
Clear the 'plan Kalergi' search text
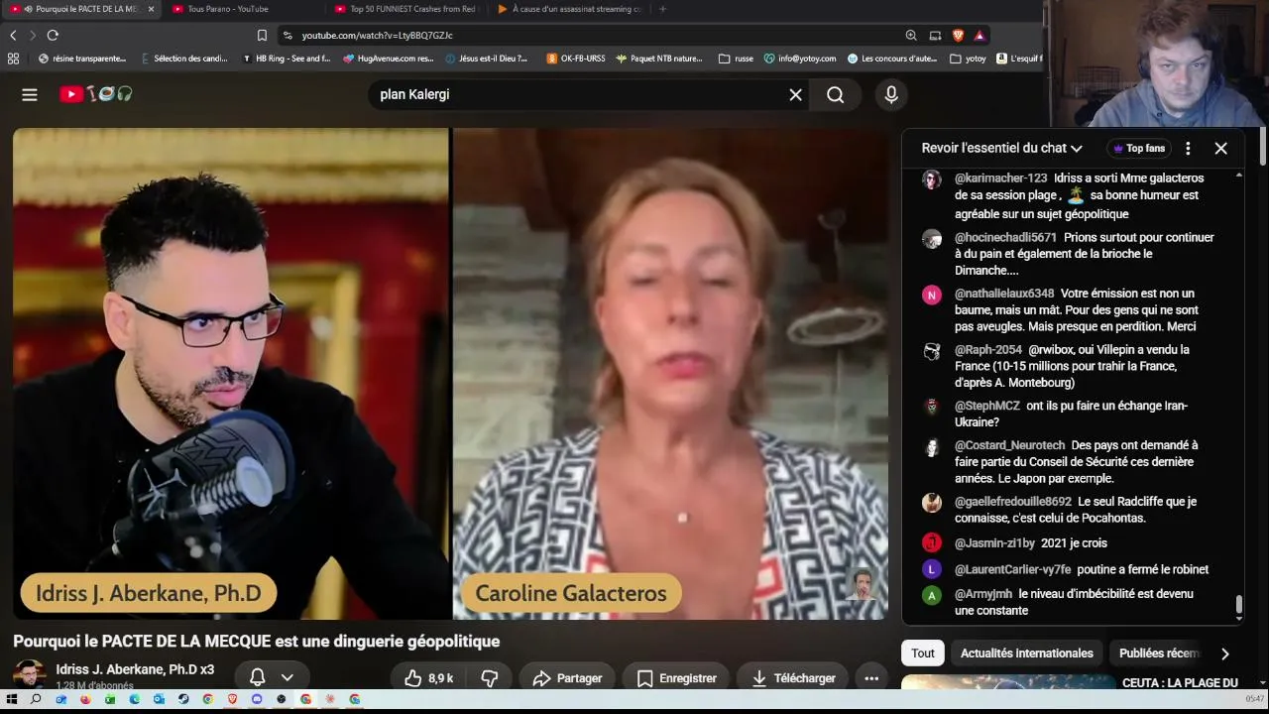point(795,94)
